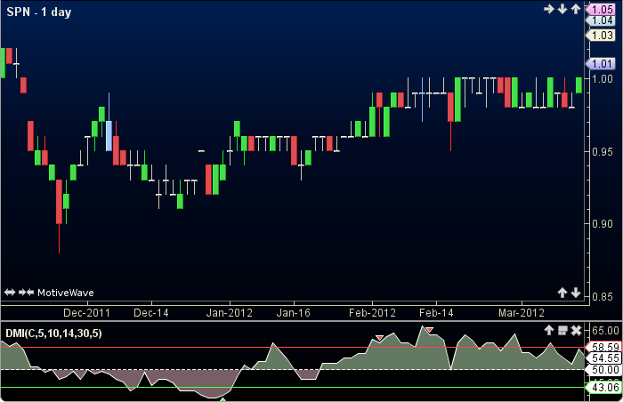Close the DMI study panel
623x402 pixels.
click(x=576, y=331)
